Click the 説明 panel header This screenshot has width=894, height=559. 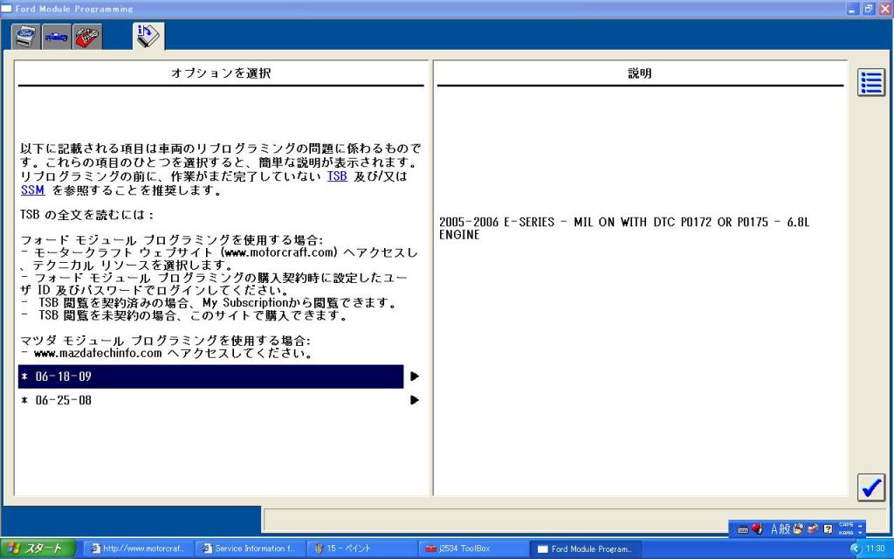(x=640, y=73)
